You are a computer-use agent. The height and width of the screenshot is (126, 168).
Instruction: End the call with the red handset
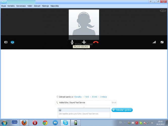(96, 42)
